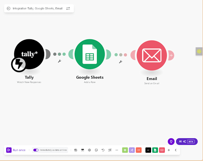The width and height of the screenshot is (203, 161).
Task: Open the lightbulb help button
Action: click(171, 142)
